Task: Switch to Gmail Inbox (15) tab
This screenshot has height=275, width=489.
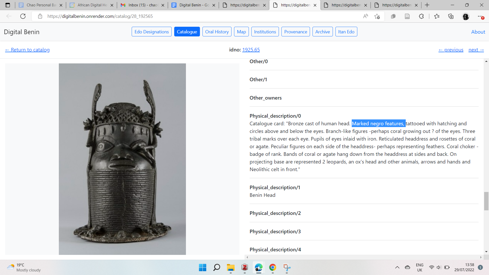Action: click(x=143, y=5)
